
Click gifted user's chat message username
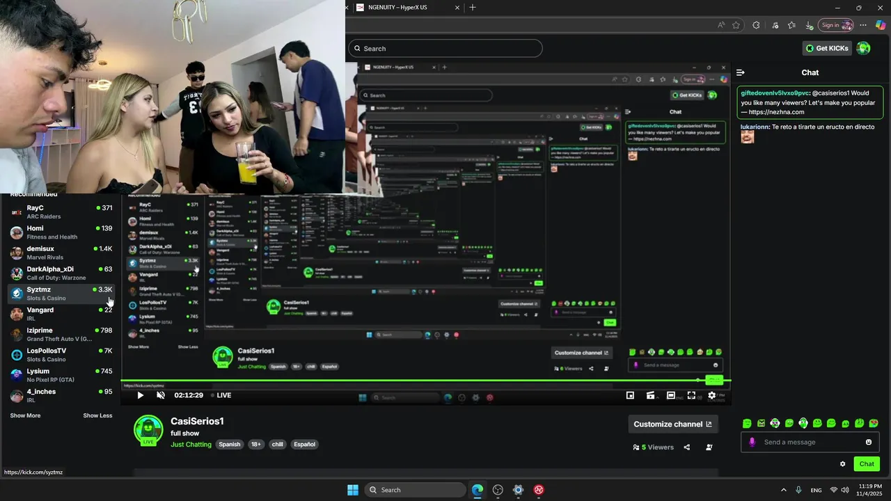775,93
